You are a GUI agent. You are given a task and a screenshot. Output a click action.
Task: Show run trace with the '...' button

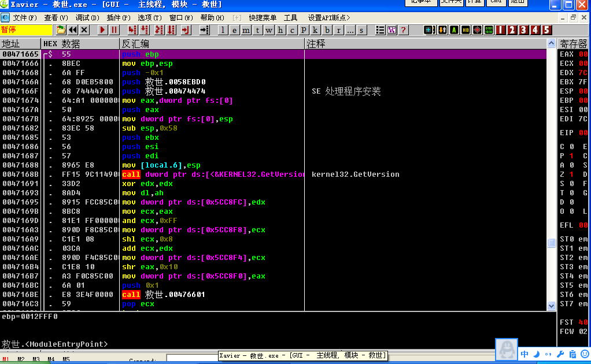[x=350, y=30]
